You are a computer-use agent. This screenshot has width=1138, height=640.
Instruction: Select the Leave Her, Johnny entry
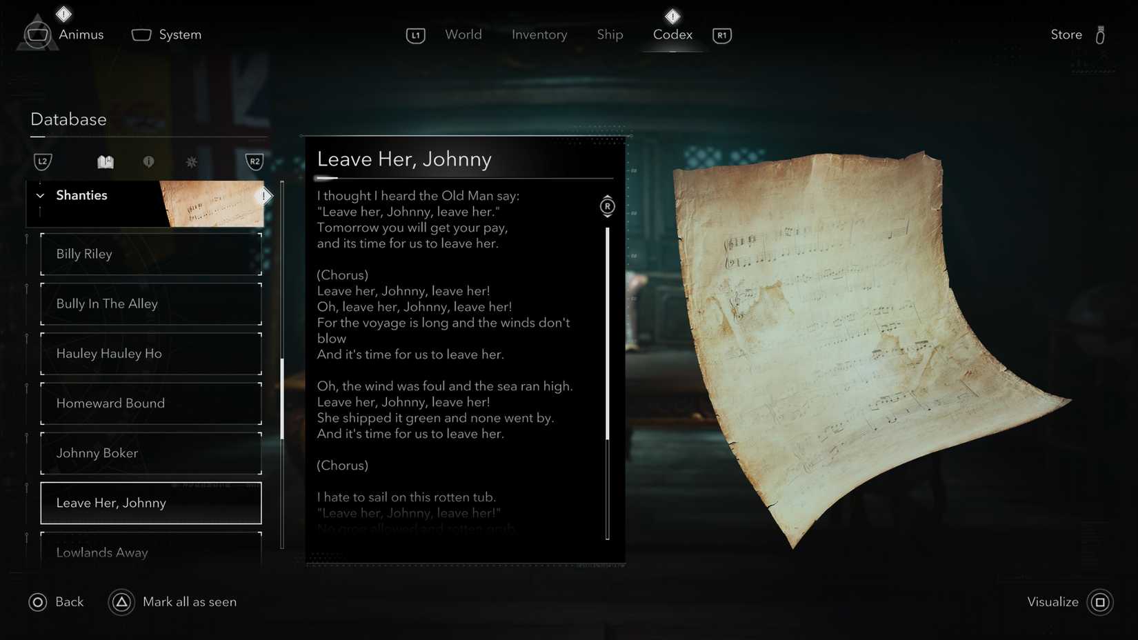click(151, 503)
